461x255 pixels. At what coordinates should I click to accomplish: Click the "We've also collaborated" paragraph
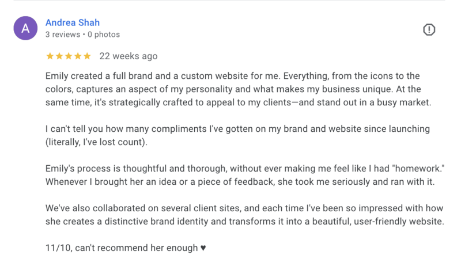(244, 215)
